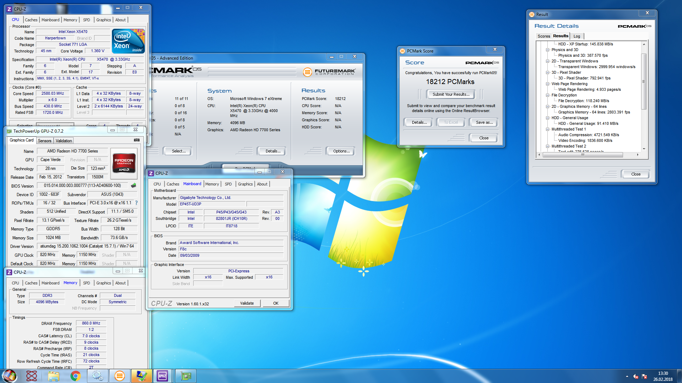Collapse the Multithreaded Test 2 node

point(548,146)
